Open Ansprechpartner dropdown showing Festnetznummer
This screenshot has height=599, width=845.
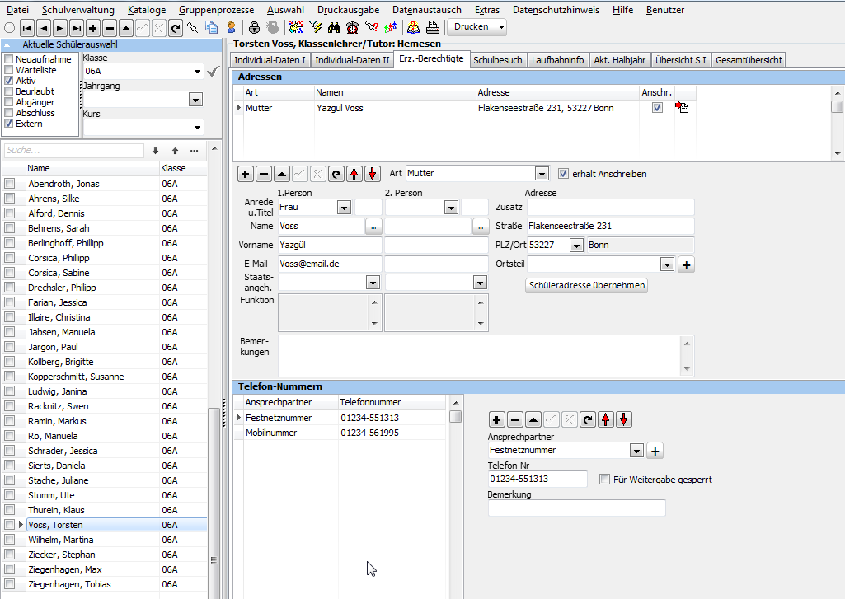pos(637,451)
